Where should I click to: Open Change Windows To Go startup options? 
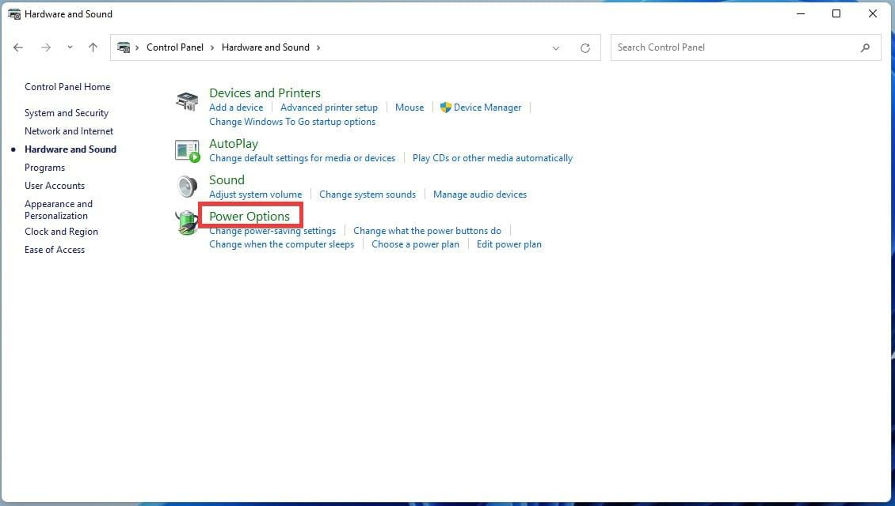pos(292,122)
